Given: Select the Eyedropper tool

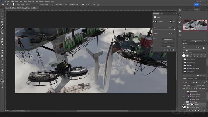Looking at the screenshot, I should 2,25.
